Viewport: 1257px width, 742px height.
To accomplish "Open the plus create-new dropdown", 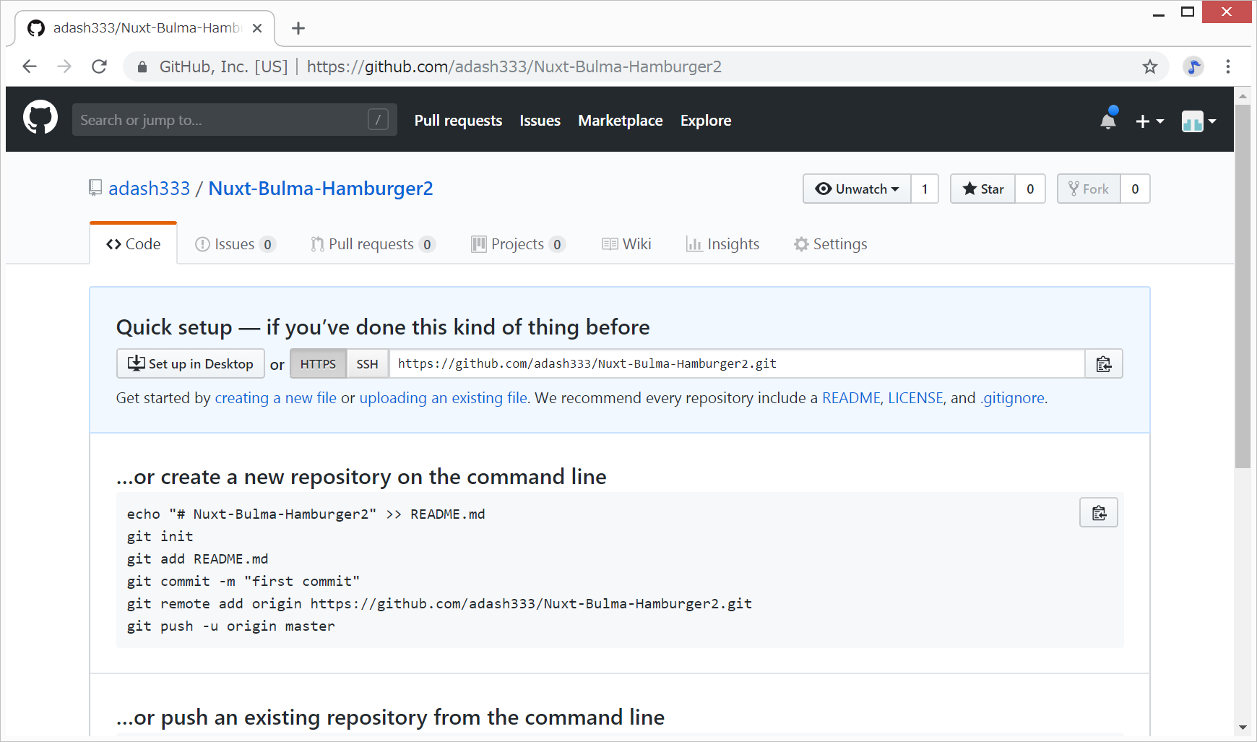I will [1149, 121].
